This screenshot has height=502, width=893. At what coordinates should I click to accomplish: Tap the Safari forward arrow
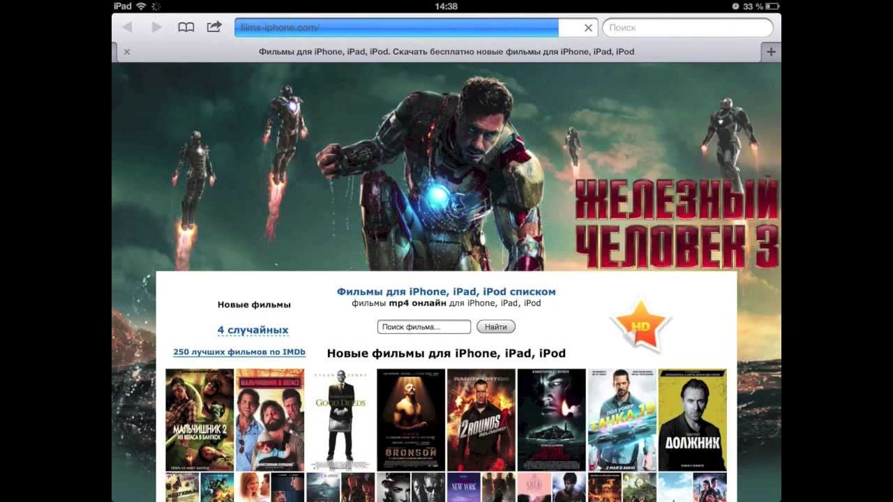coord(157,27)
